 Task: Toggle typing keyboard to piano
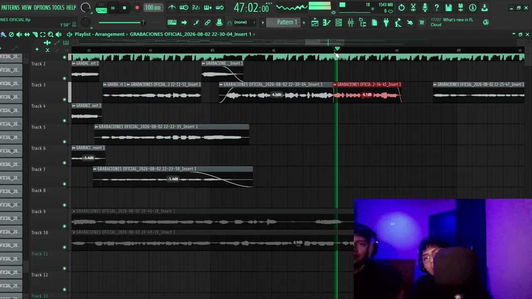coord(172,22)
